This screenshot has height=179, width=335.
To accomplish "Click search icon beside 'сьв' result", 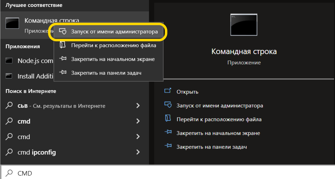I will click(9, 105).
